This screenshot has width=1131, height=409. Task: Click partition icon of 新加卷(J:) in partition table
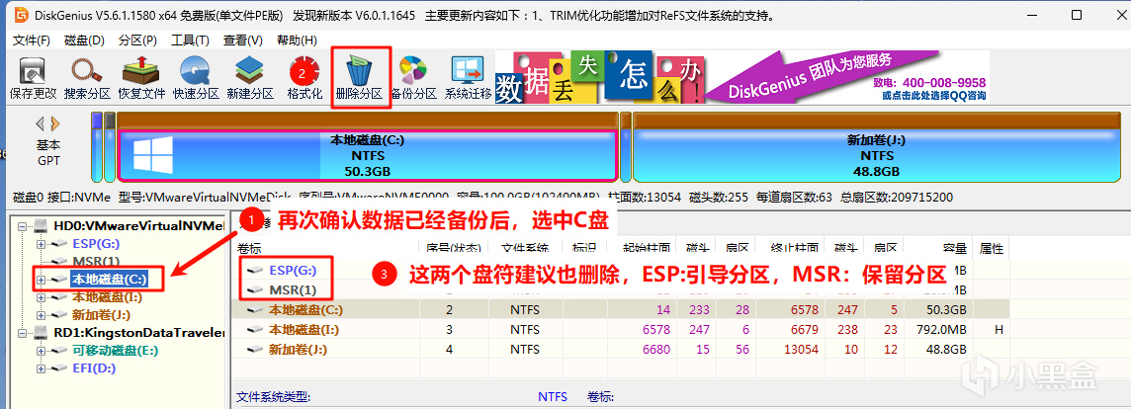(254, 349)
